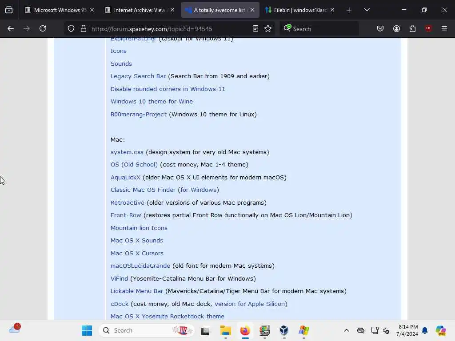Open the Sounds link
455x341 pixels.
coord(121,63)
